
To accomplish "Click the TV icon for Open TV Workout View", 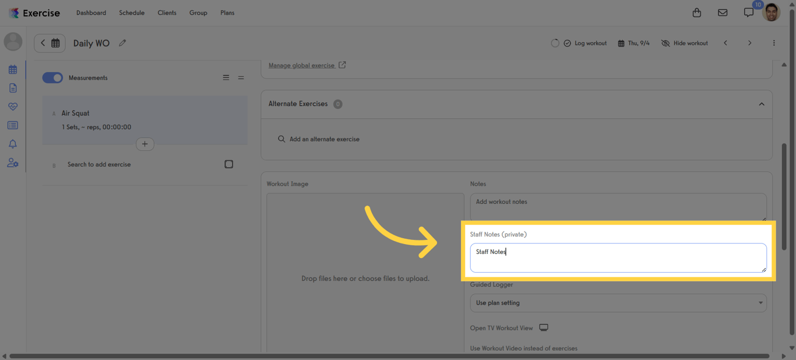I will (x=543, y=327).
